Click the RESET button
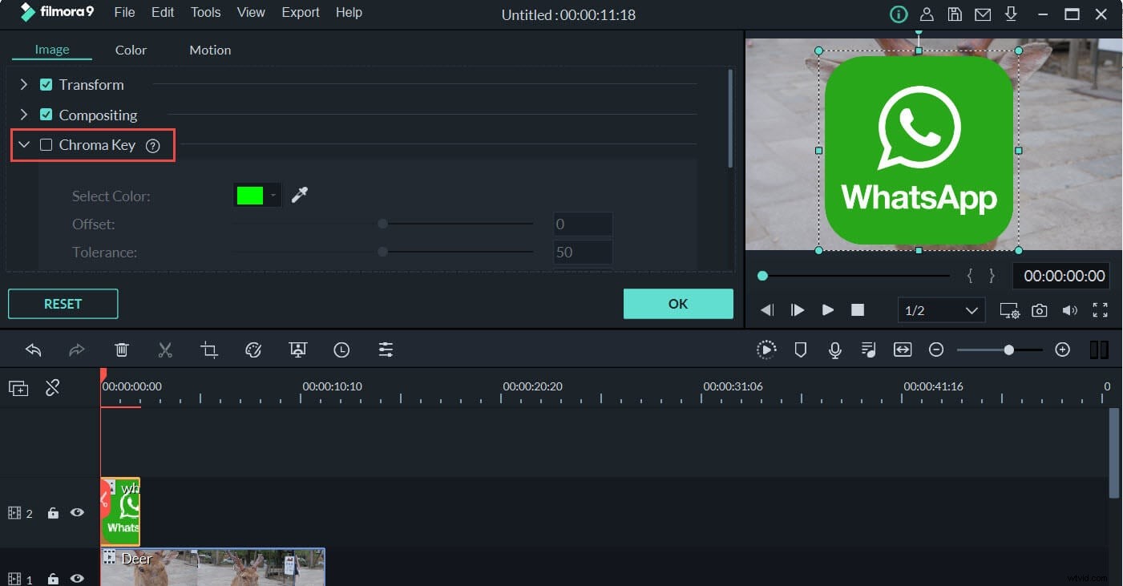Viewport: 1123px width, 586px height. [63, 304]
